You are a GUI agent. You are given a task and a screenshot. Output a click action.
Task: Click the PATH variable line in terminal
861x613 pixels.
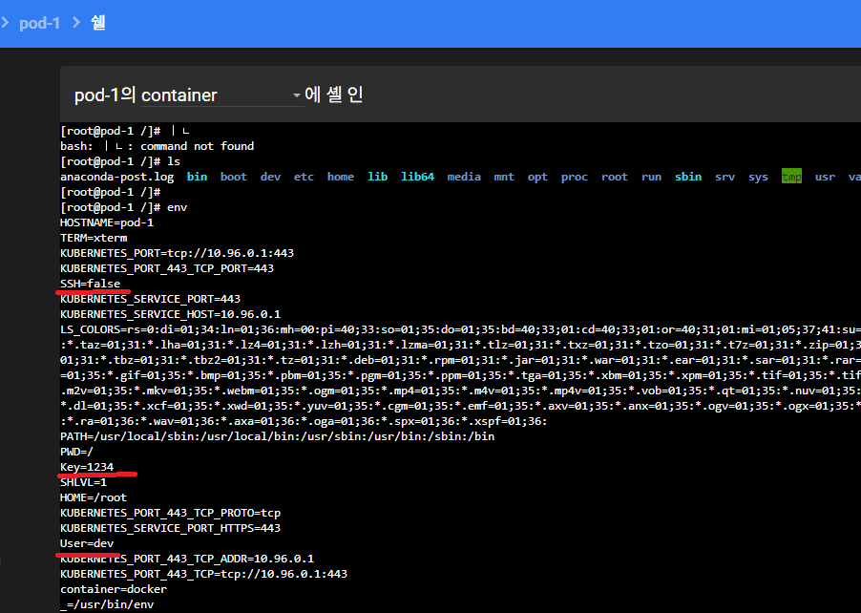pyautogui.click(x=277, y=436)
